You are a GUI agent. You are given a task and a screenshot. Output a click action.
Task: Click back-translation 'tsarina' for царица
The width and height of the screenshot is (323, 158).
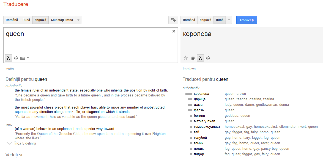pos(242,99)
